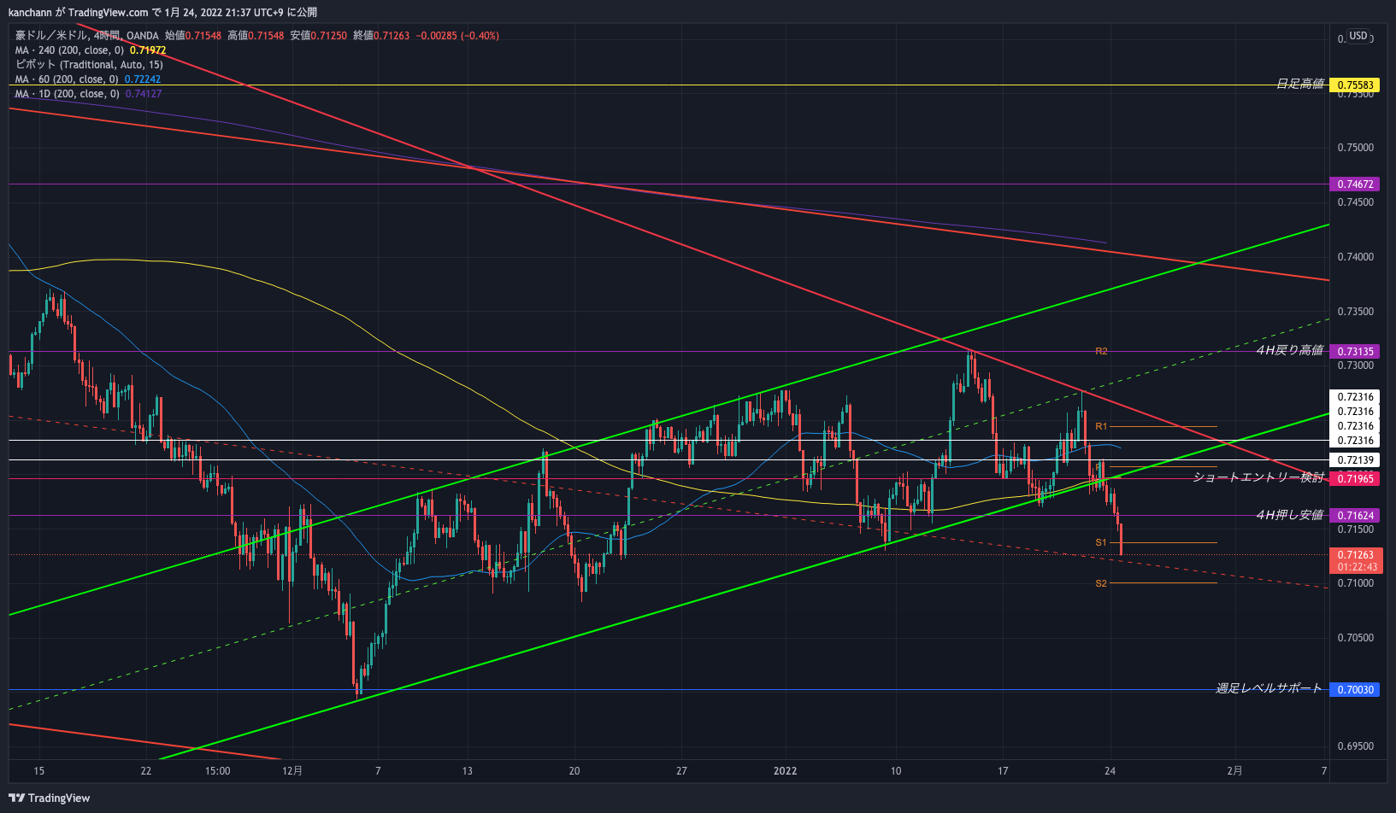Select the ピボット (Traditional, Auto, 15) indicator legend
1396x813 pixels.
pyautogui.click(x=89, y=65)
